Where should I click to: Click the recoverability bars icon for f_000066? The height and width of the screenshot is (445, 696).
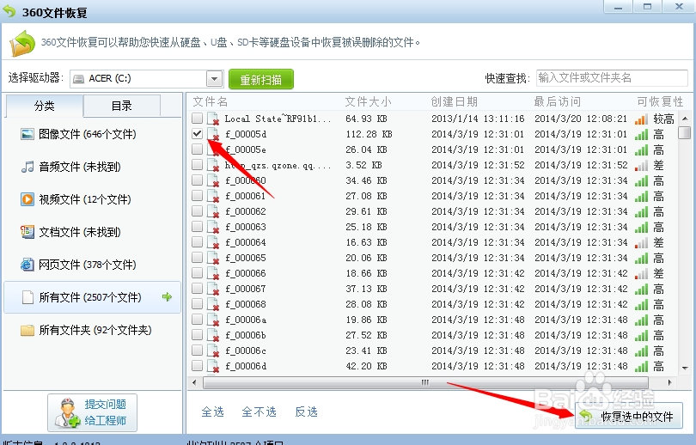coord(641,274)
